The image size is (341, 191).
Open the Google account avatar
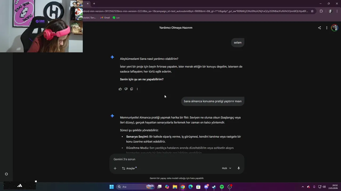click(334, 28)
